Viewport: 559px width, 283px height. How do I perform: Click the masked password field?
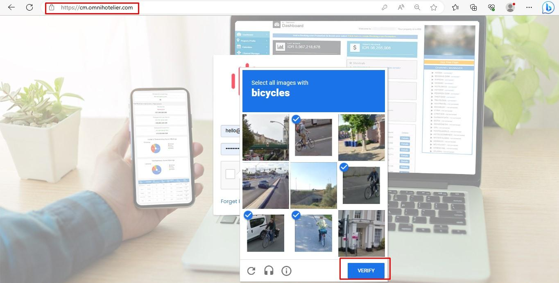point(230,149)
